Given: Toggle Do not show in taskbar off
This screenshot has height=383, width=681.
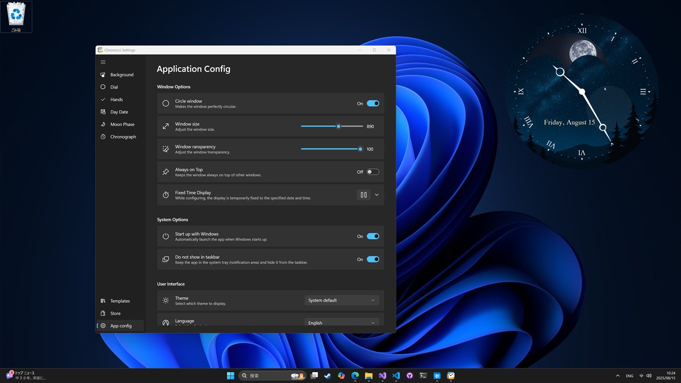Looking at the screenshot, I should (x=373, y=259).
